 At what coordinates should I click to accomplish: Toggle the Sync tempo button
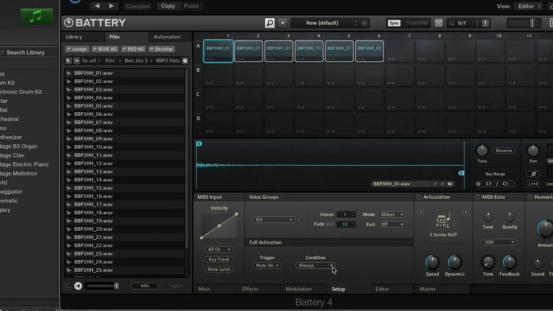pyautogui.click(x=394, y=23)
